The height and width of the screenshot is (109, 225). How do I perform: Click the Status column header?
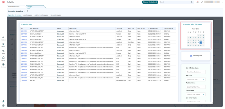pos(62,28)
